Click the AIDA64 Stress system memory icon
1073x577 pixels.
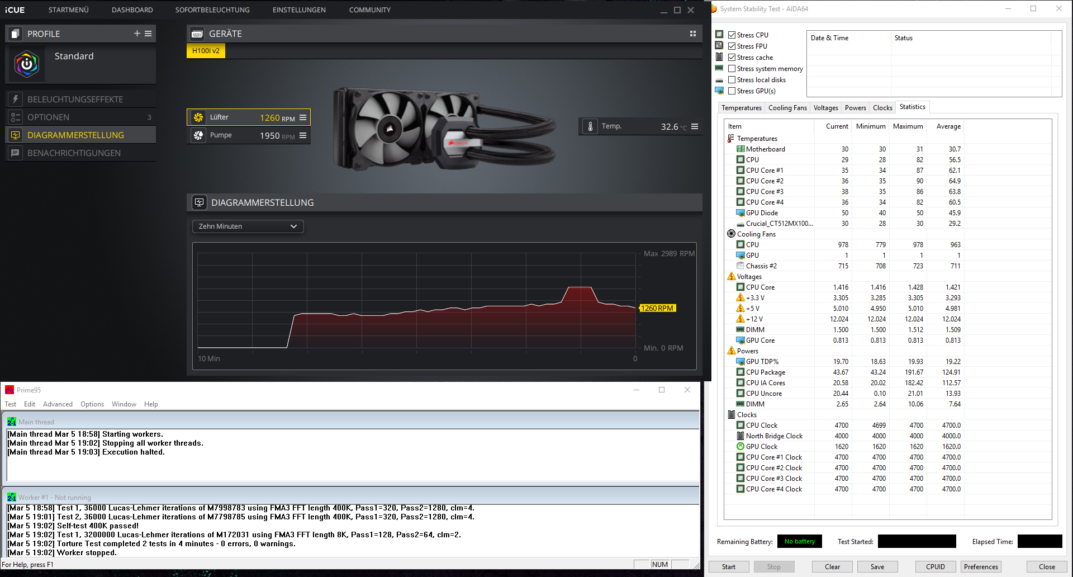719,68
